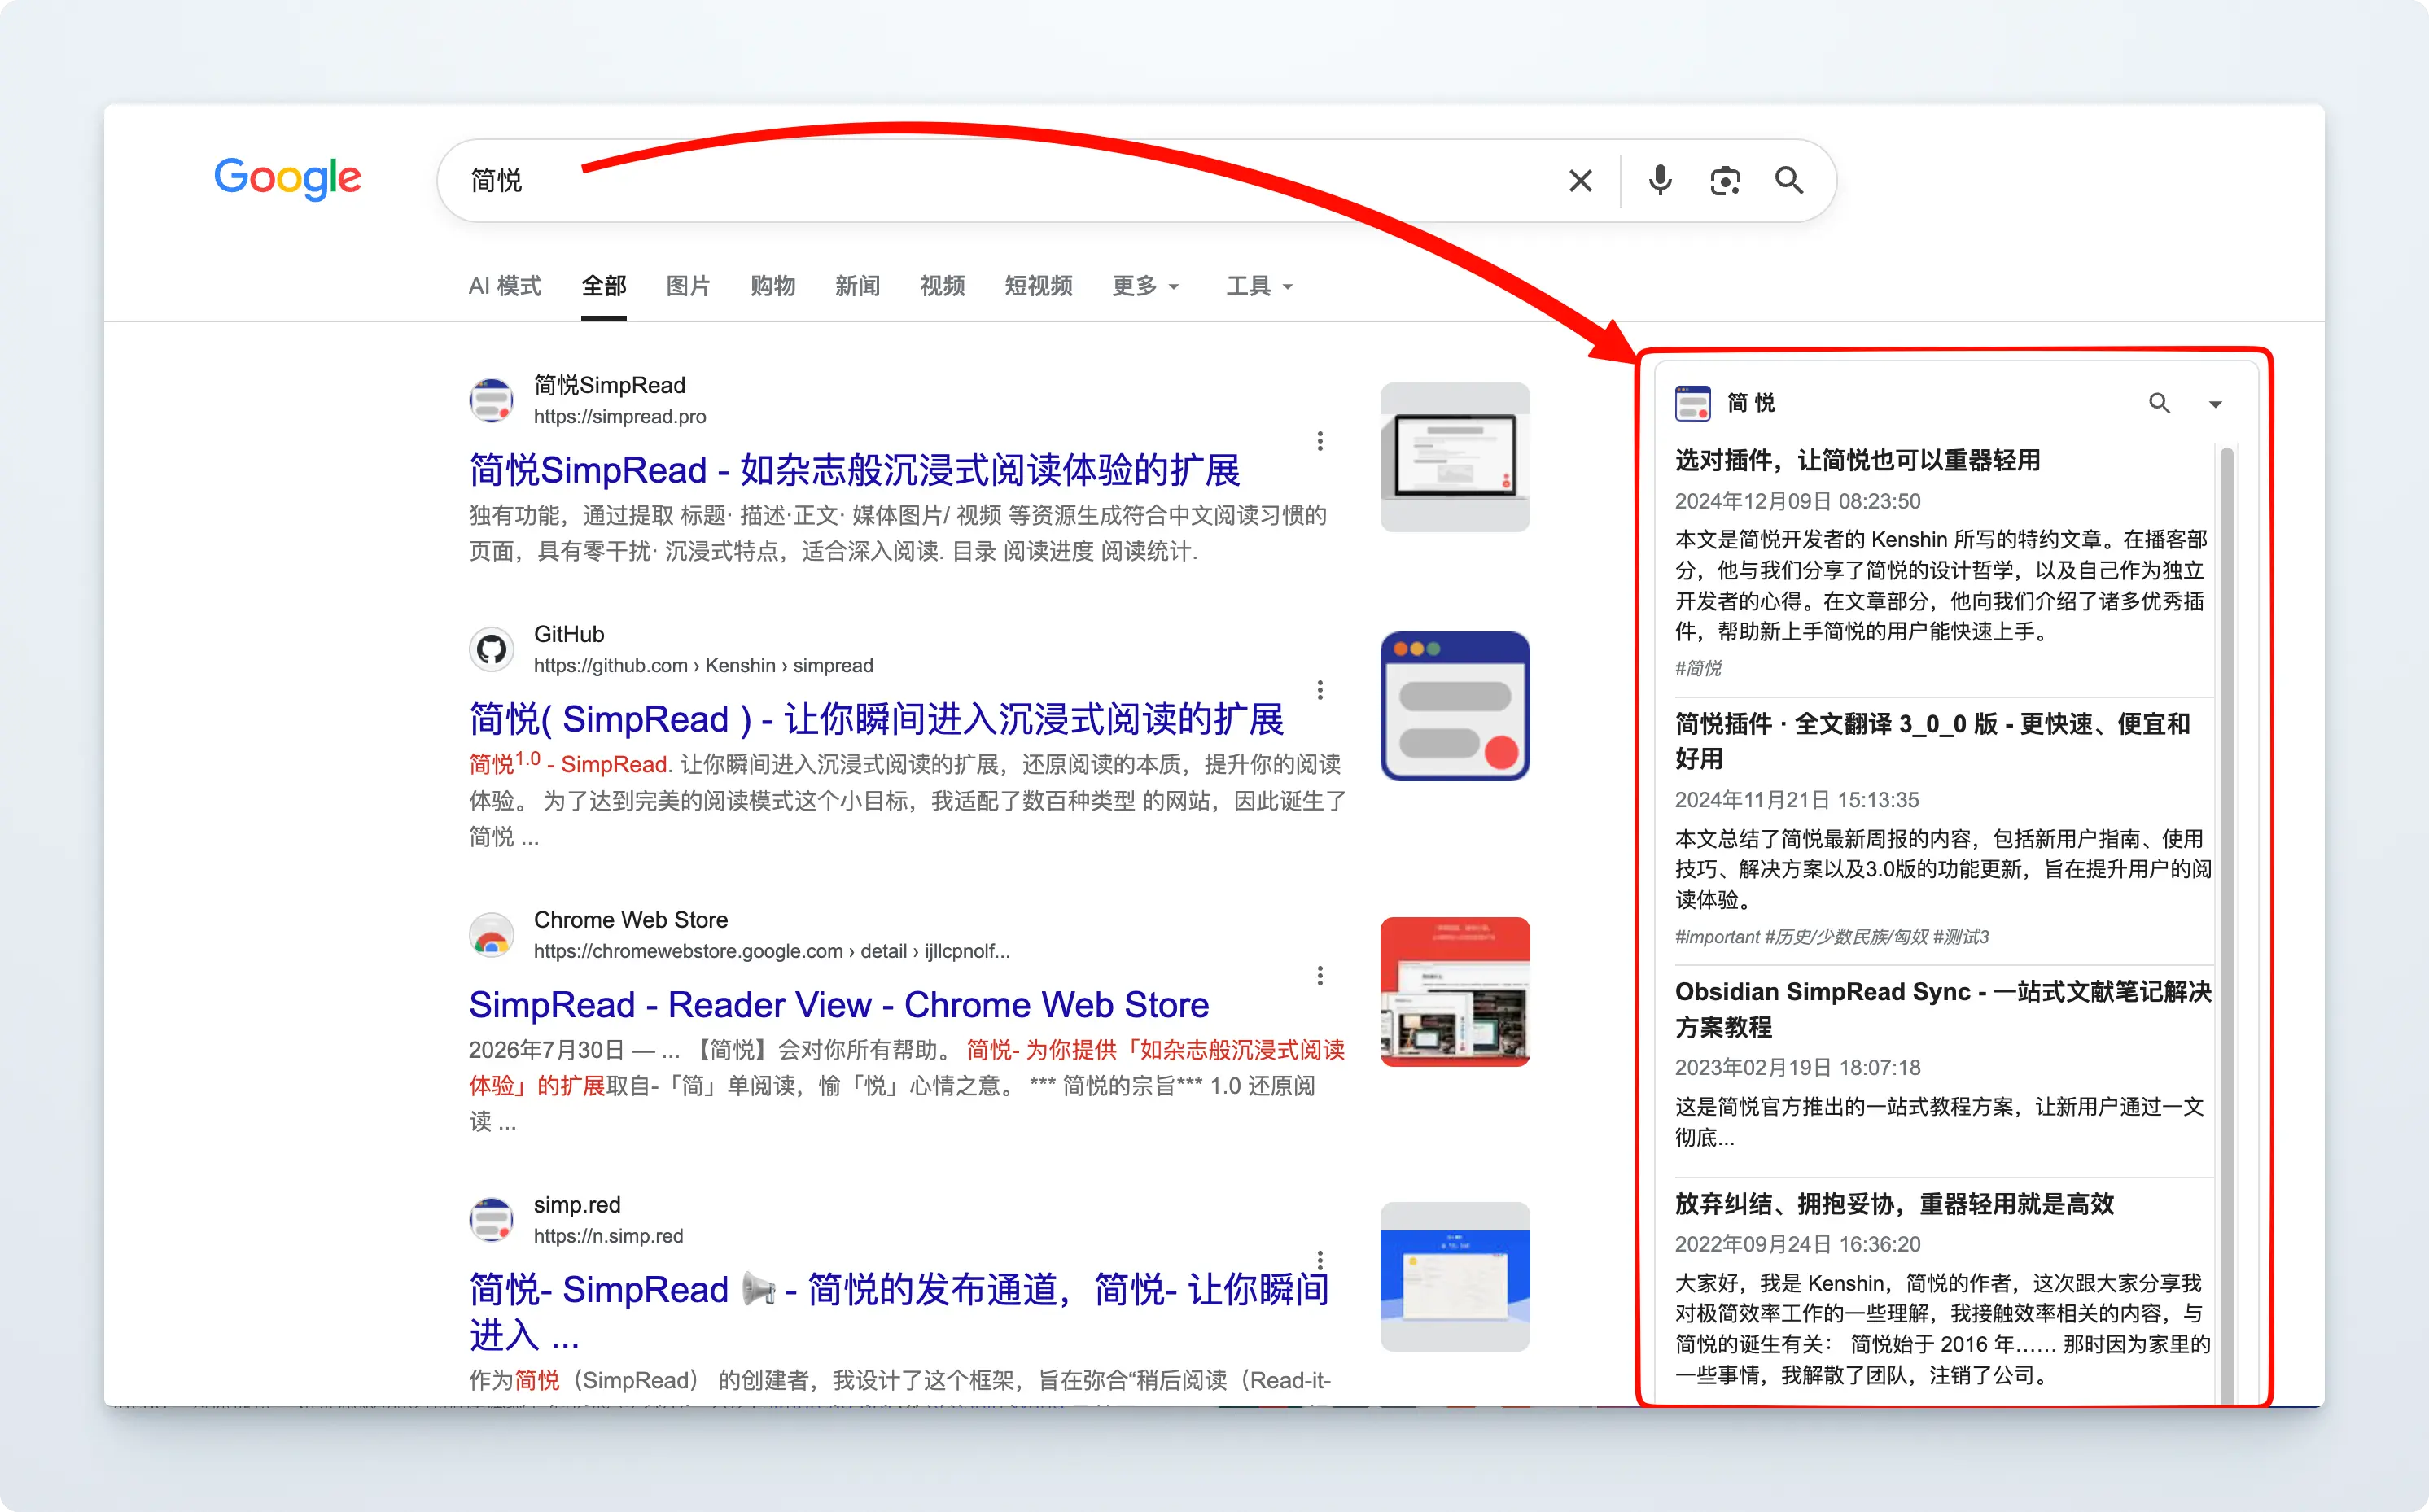The width and height of the screenshot is (2429, 1512).
Task: Click the https://simpread.pro URL text
Action: tap(620, 417)
